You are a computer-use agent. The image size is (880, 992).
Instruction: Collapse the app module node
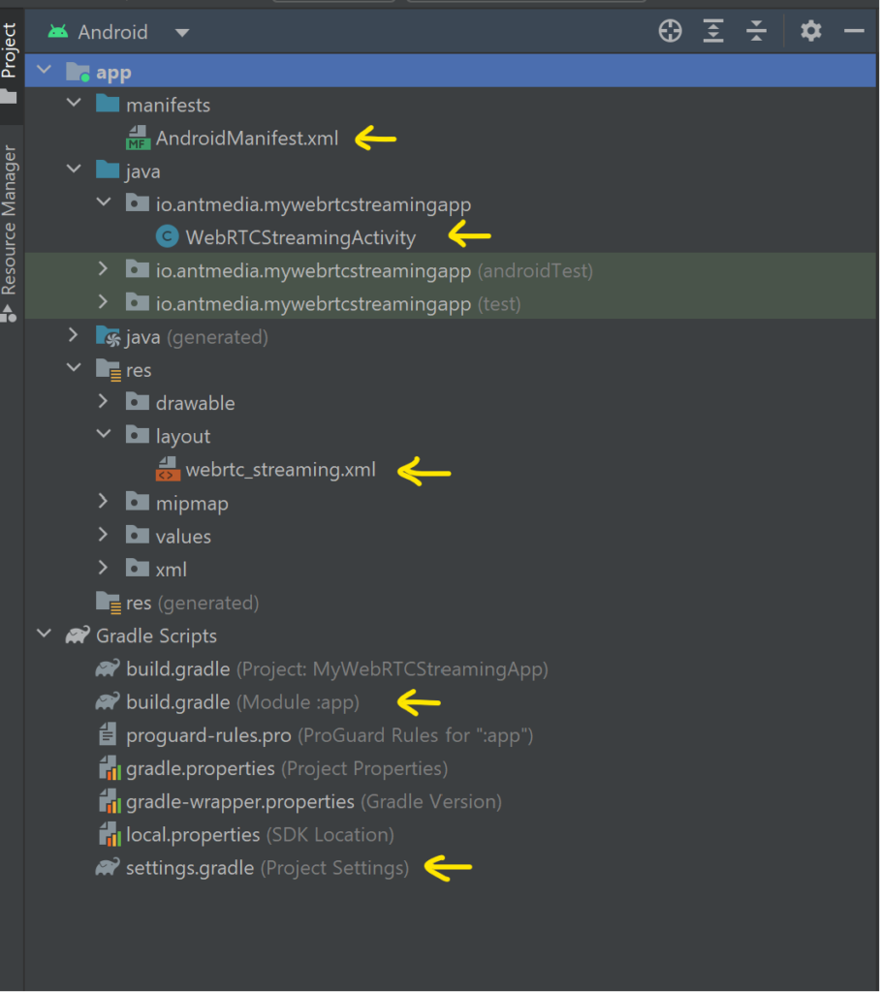pos(44,69)
